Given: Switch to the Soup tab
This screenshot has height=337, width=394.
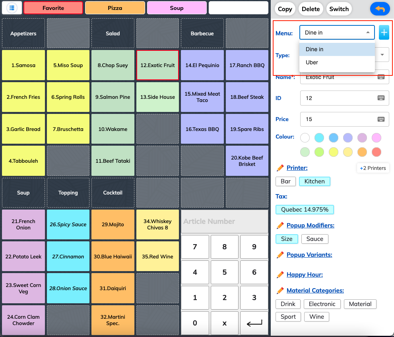Looking at the screenshot, I should (177, 8).
